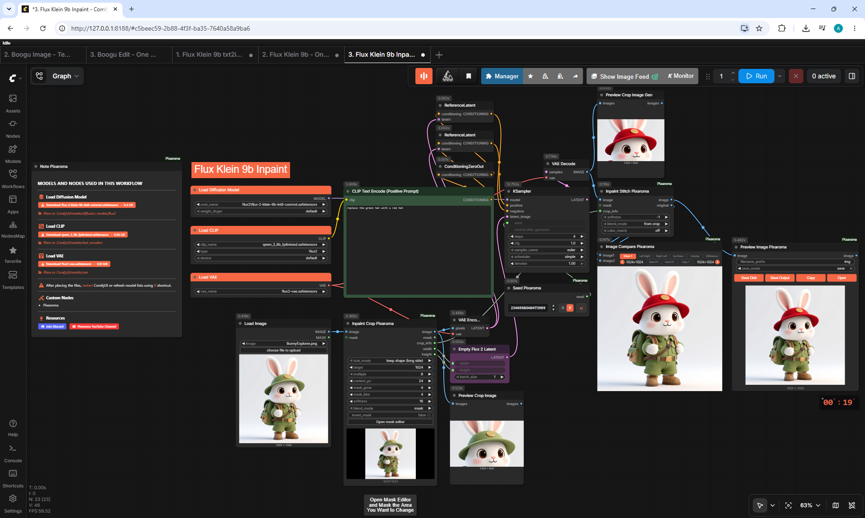Viewport: 865px width, 518px height.
Task: Open the favorite sidebar panel
Action: pyautogui.click(x=13, y=255)
